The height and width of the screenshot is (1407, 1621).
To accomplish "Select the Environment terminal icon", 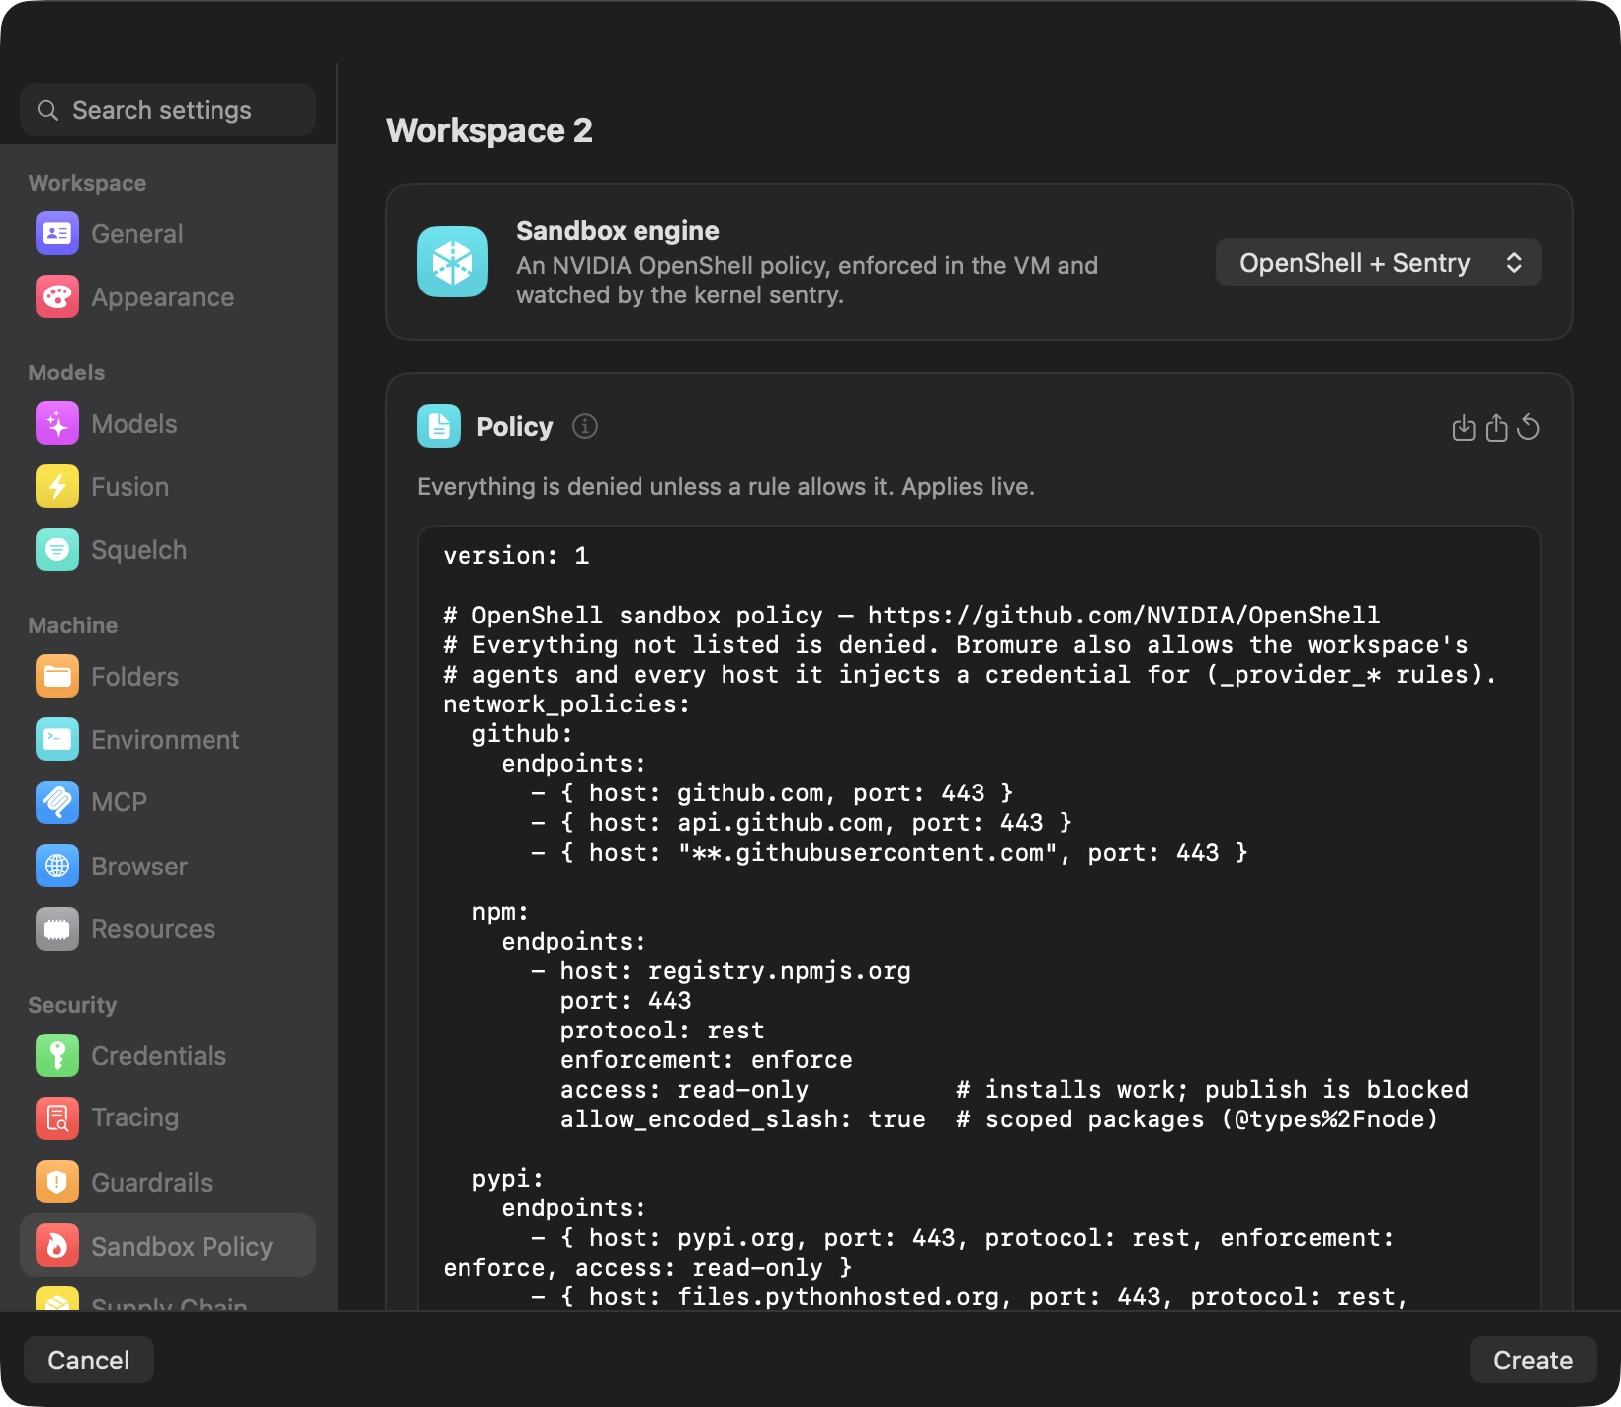I will tap(57, 740).
